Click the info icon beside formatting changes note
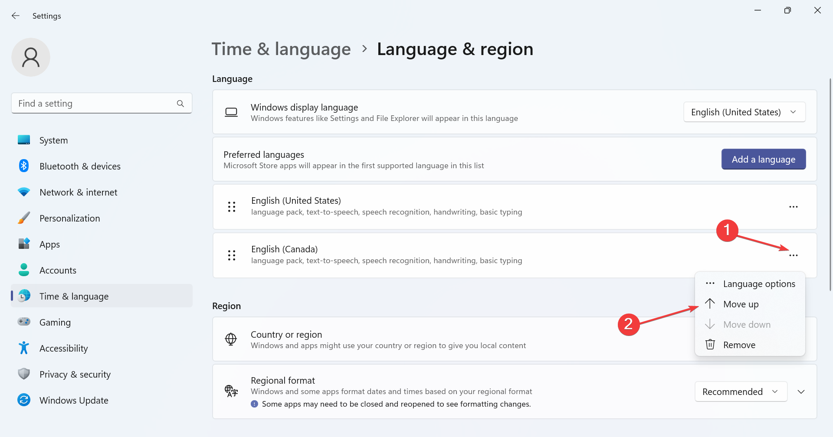Image resolution: width=833 pixels, height=437 pixels. 254,404
